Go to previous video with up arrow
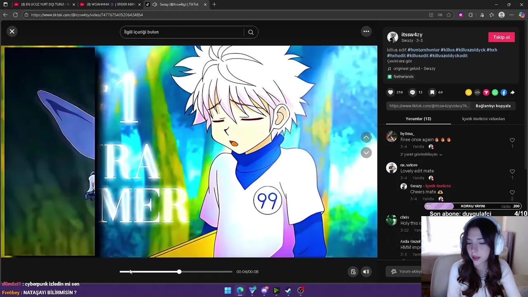Image resolution: width=528 pixels, height=297 pixels. pos(366,137)
